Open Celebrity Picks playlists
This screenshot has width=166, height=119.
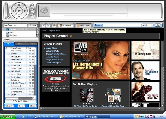coord(52,51)
